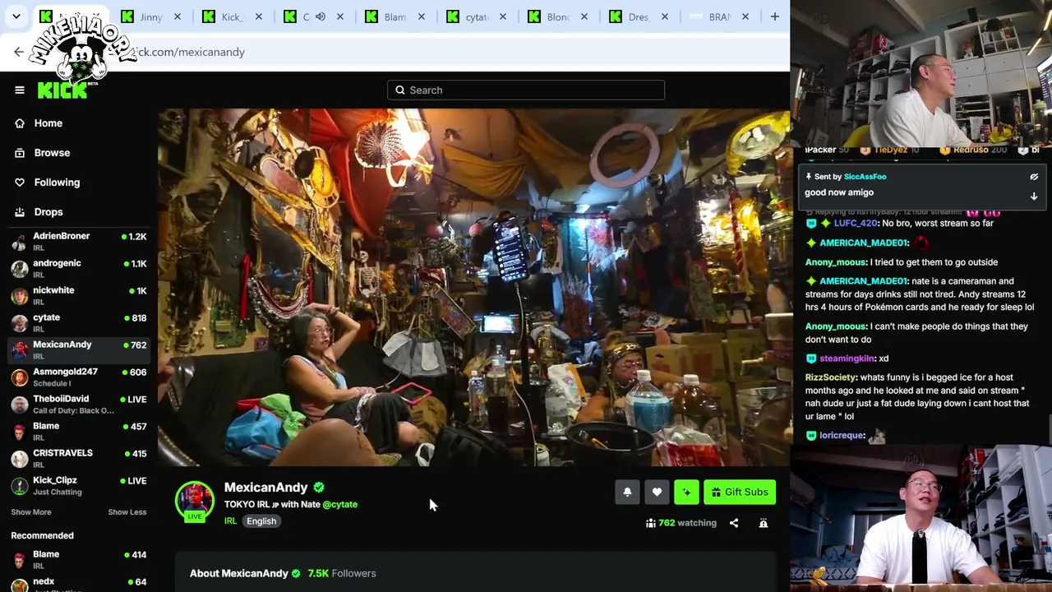Click MexicanAndy's live profile avatar

point(195,501)
